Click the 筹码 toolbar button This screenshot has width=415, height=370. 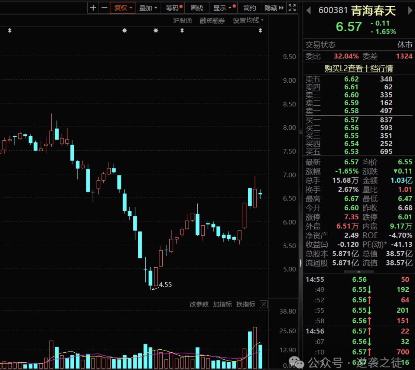pos(173,8)
